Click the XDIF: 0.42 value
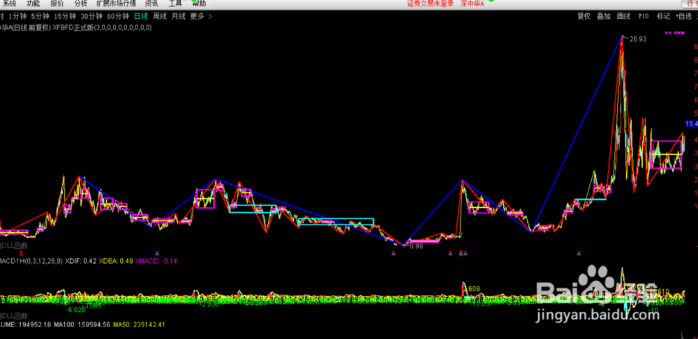698x339 pixels. click(80, 261)
